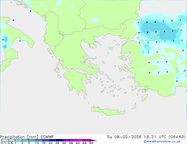Click the 'Su 08-02-2026' forecast date
The image size is (187, 144).
point(124,137)
